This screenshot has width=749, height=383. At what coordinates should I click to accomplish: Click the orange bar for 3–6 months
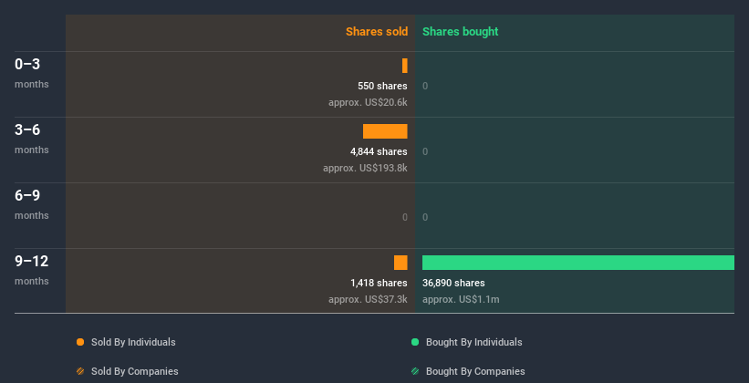385,131
